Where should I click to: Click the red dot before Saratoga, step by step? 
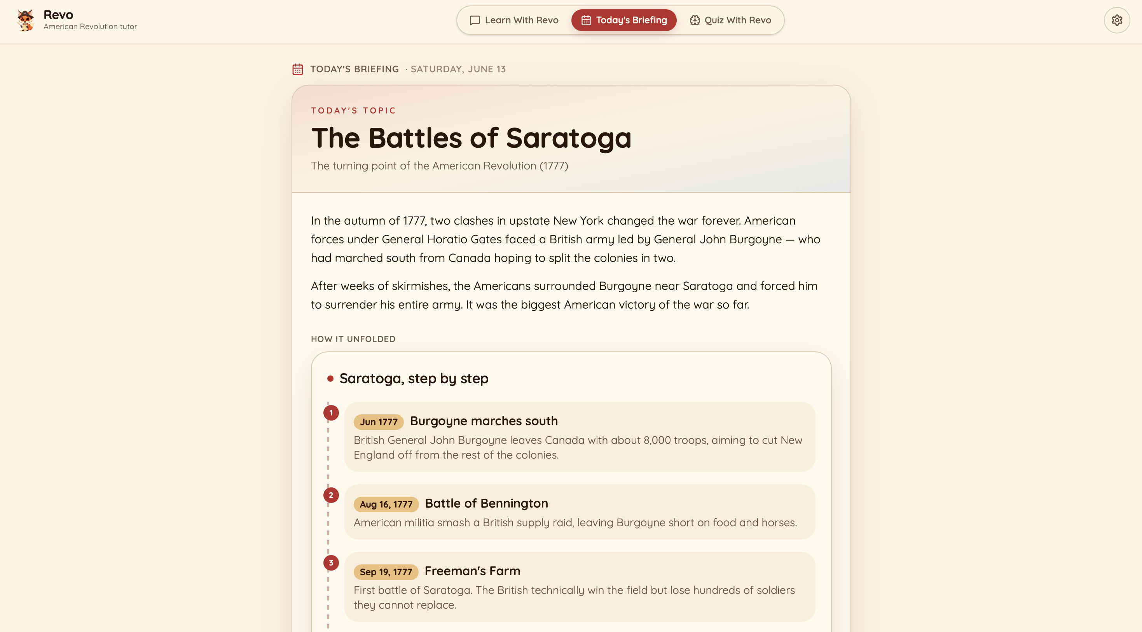click(330, 379)
